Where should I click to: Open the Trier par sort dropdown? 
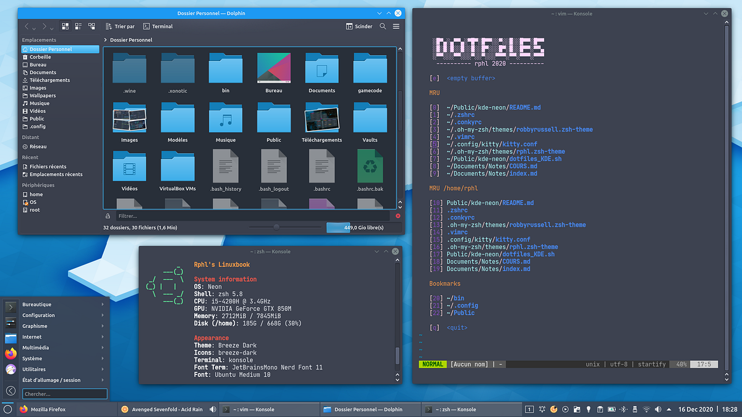click(x=120, y=26)
